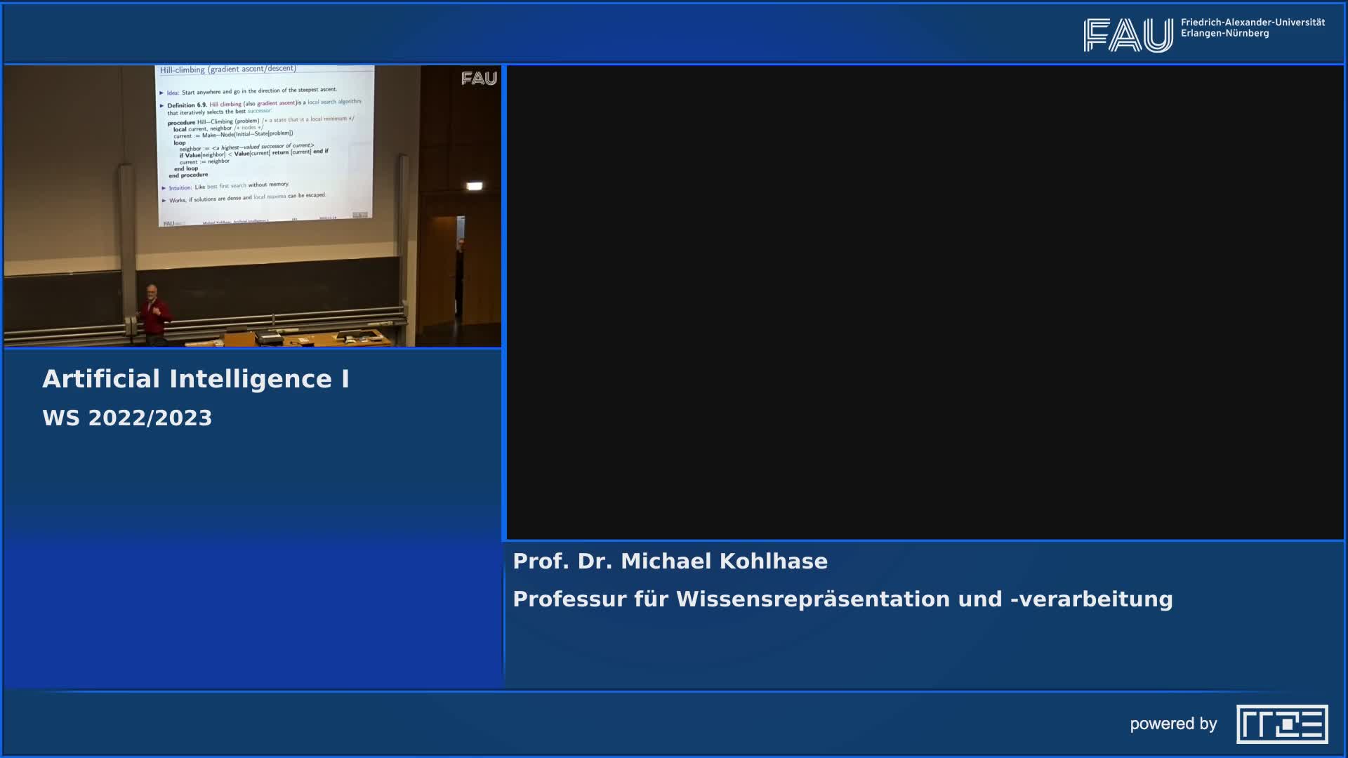The width and height of the screenshot is (1348, 758).
Task: Click the 'Prof. Dr. Michael Kohlhase' name
Action: click(x=670, y=561)
